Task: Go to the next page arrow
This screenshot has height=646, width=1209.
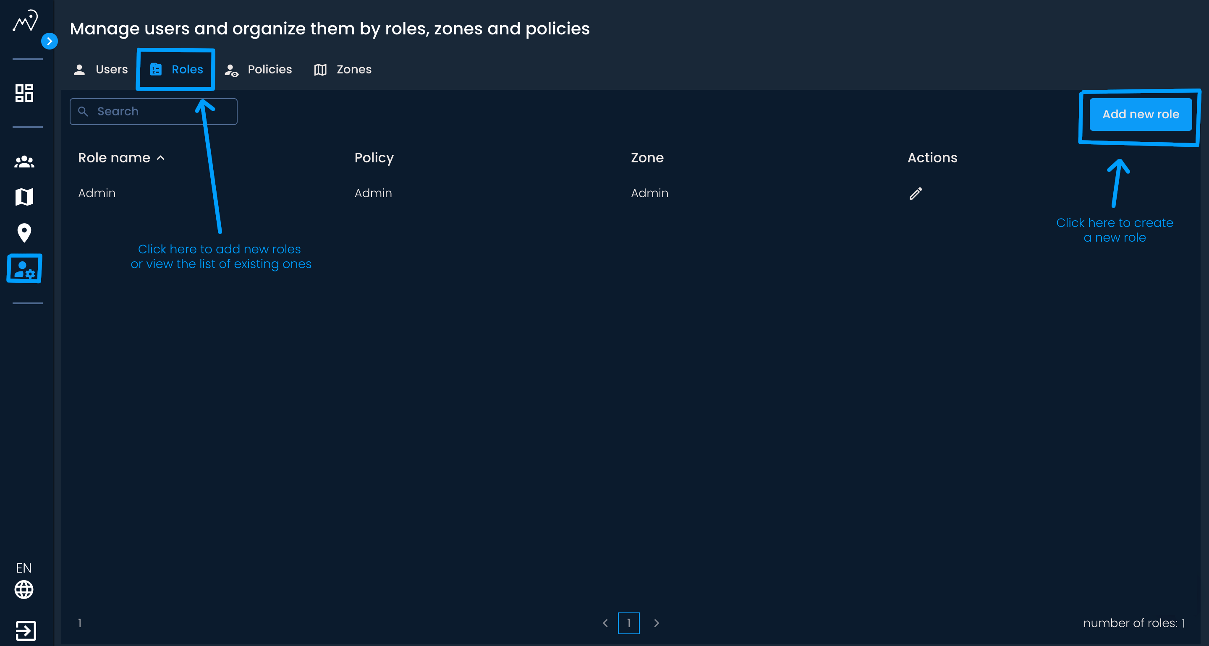Action: pyautogui.click(x=657, y=623)
